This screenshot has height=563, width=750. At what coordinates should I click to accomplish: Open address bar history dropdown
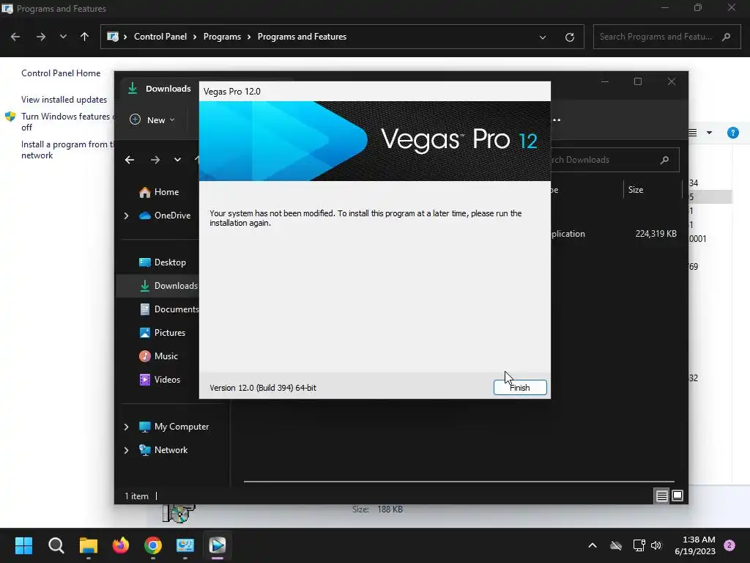pos(543,37)
